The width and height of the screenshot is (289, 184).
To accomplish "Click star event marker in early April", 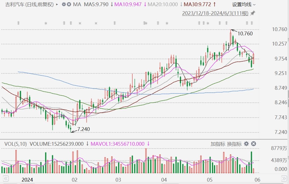I will pos(167,23).
